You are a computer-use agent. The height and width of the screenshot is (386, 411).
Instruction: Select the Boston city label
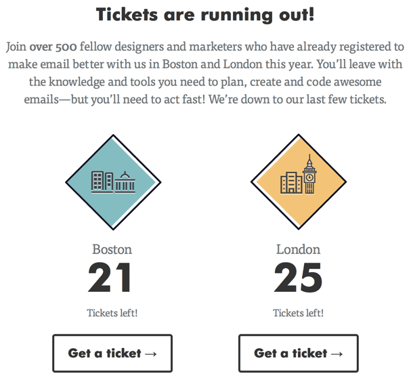(112, 249)
